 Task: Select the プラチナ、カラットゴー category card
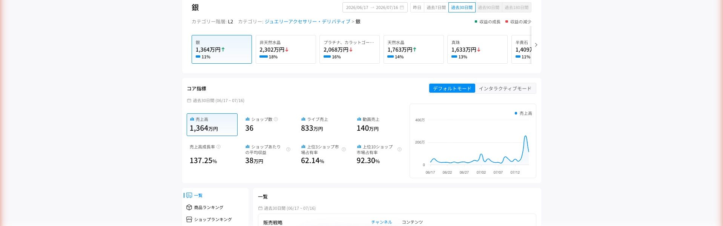click(350, 49)
